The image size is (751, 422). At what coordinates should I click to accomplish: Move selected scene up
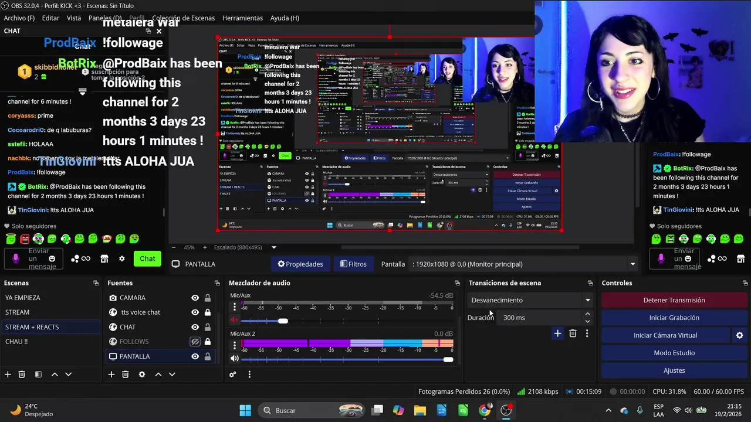coord(55,375)
